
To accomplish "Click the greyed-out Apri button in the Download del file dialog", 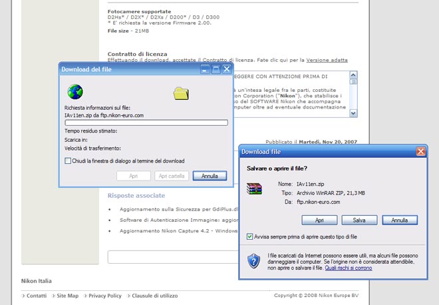I will pyautogui.click(x=134, y=176).
